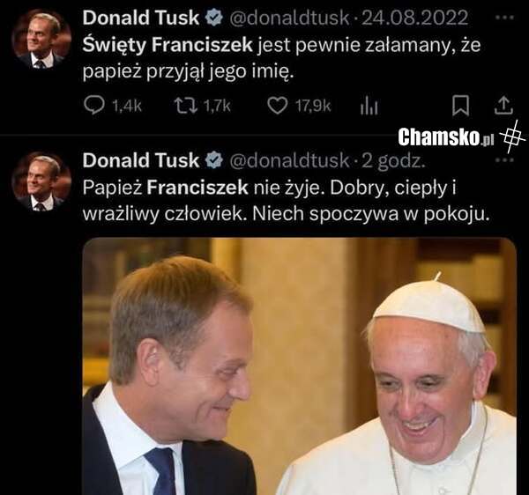
Task: Click bold Franciszek in second tweet
Action: pos(197,188)
